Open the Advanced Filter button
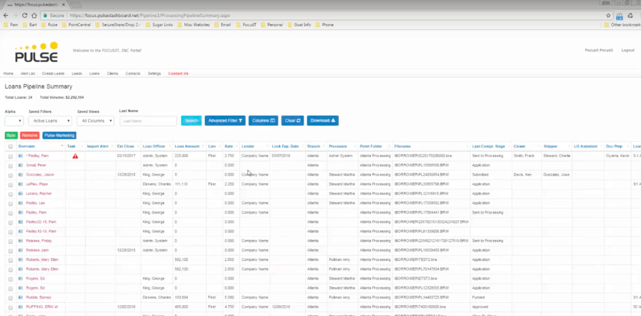641x316 pixels. [225, 120]
